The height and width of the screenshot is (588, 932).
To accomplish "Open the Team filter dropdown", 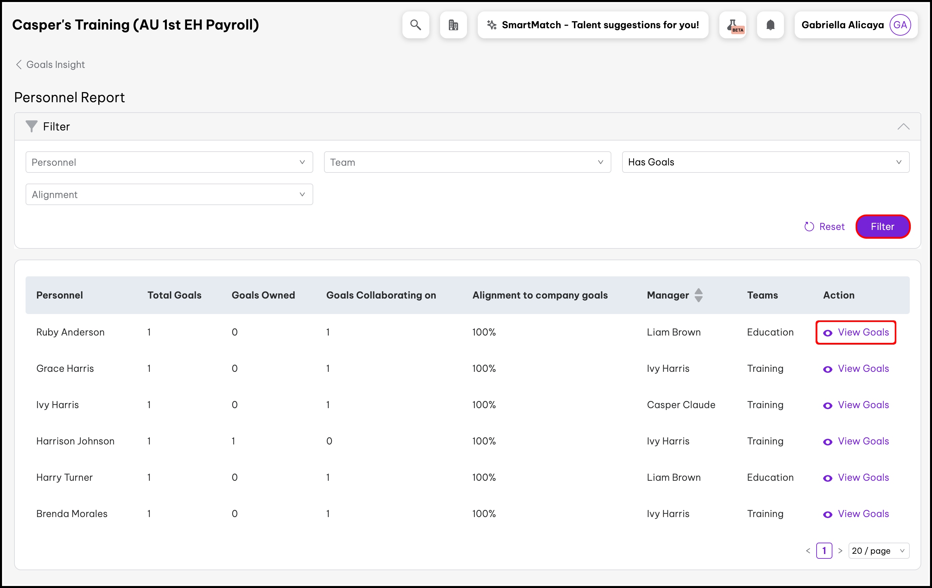I will 467,162.
